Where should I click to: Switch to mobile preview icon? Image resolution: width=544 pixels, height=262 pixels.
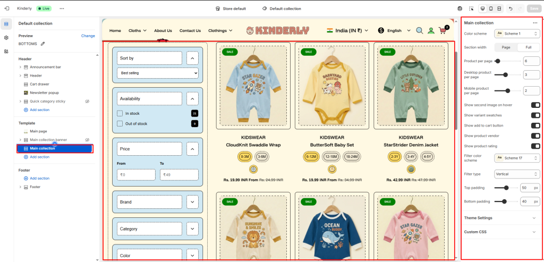pyautogui.click(x=491, y=9)
